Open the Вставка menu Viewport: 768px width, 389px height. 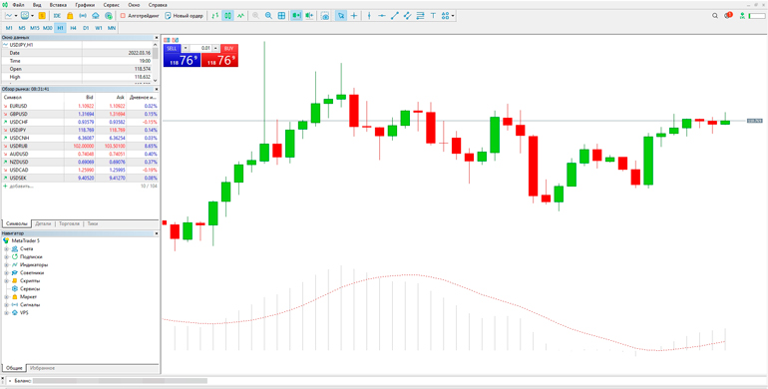pyautogui.click(x=58, y=4)
